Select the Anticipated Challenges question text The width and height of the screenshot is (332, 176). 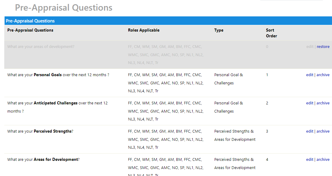pyautogui.click(x=57, y=107)
